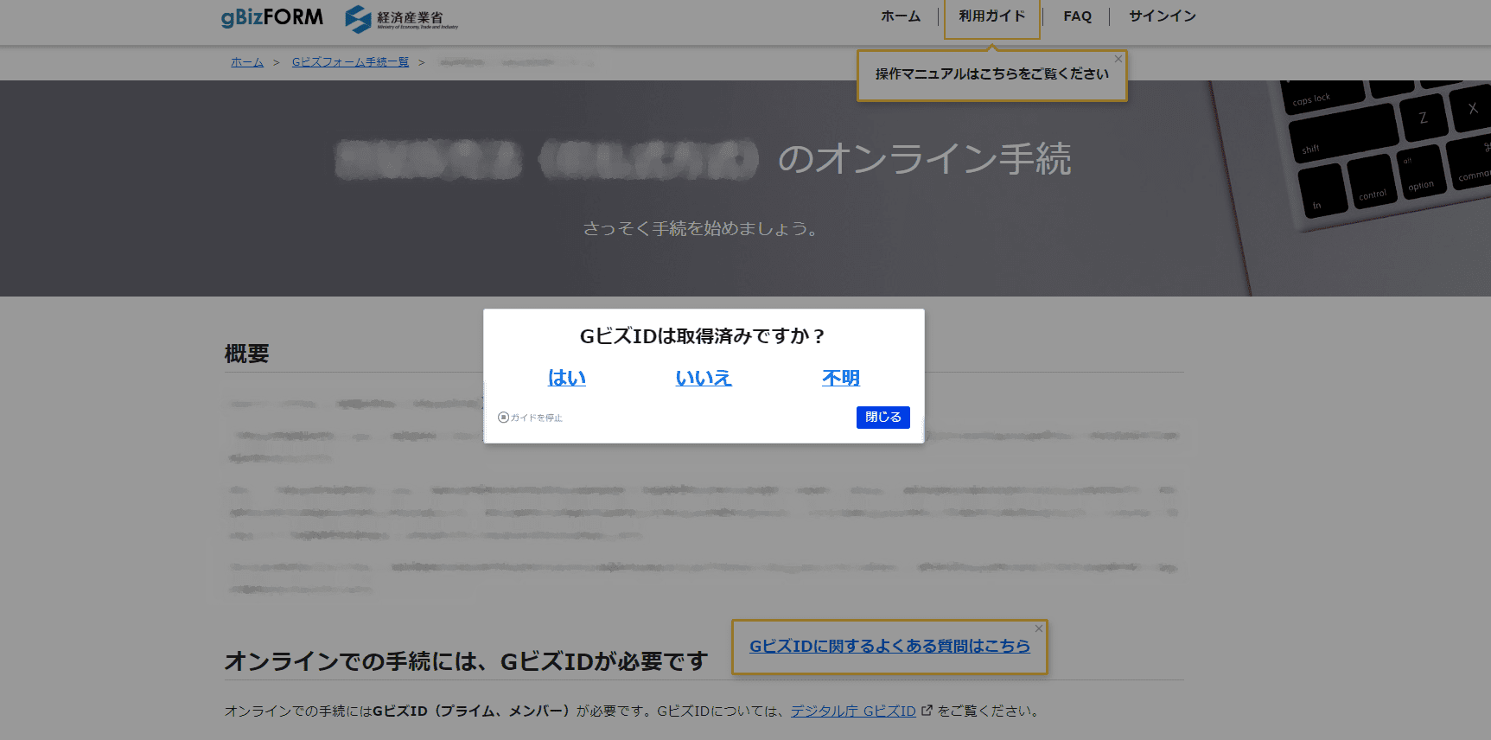Open the Gビズフォーム手続一覧 breadcrumb
The width and height of the screenshot is (1491, 740).
350,62
